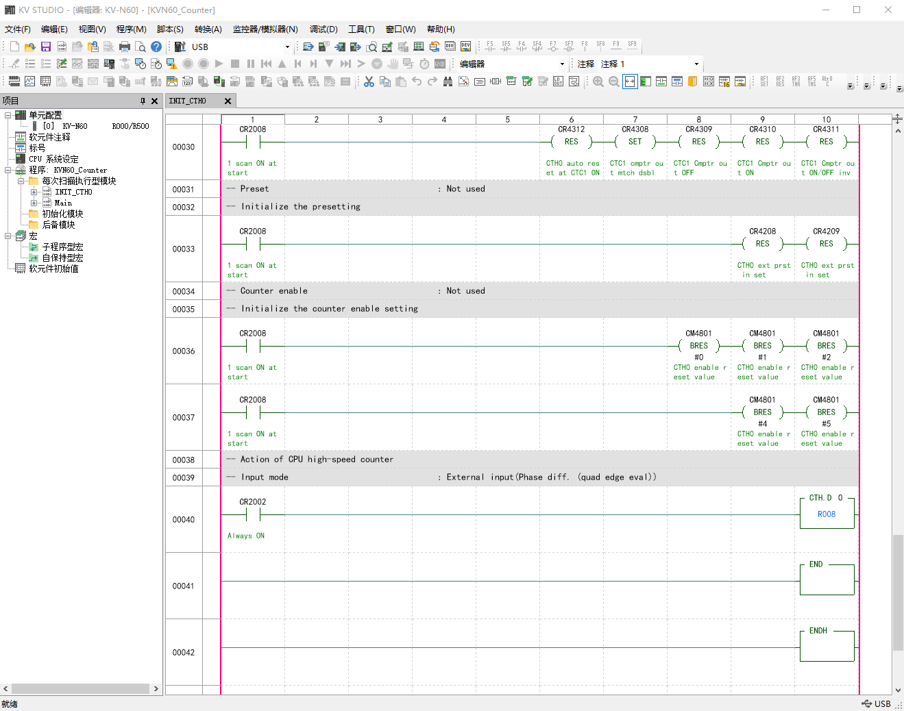This screenshot has height=711, width=904.
Task: Open the Print preview icon
Action: pos(141,47)
